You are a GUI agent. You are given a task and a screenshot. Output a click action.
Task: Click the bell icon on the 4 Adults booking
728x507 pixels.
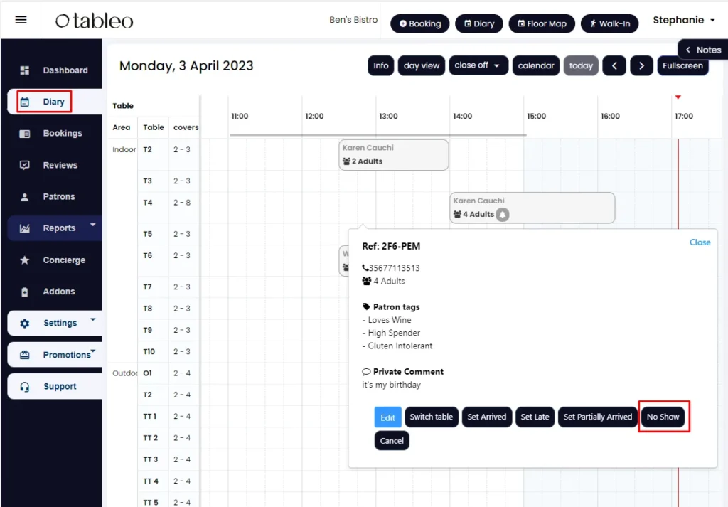pos(503,215)
